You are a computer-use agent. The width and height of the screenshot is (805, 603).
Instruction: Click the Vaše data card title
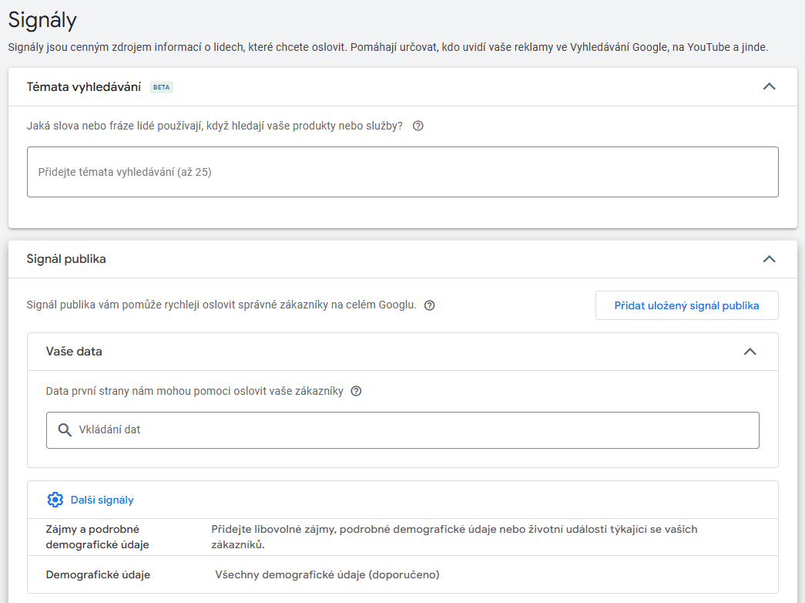pos(74,352)
